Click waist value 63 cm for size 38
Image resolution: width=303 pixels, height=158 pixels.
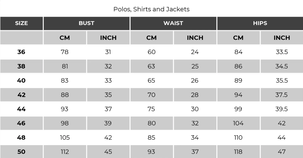pos(151,66)
